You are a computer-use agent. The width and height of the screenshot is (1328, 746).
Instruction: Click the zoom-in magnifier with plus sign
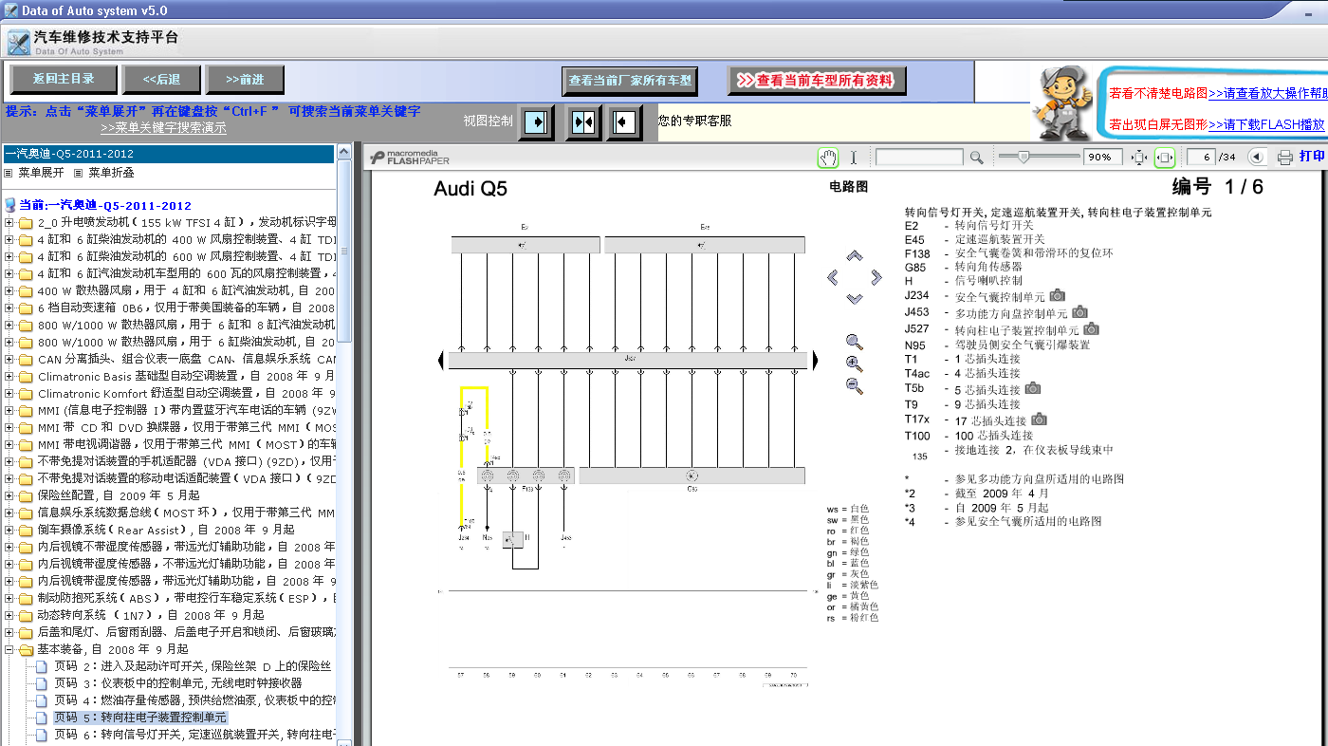pyautogui.click(x=855, y=364)
